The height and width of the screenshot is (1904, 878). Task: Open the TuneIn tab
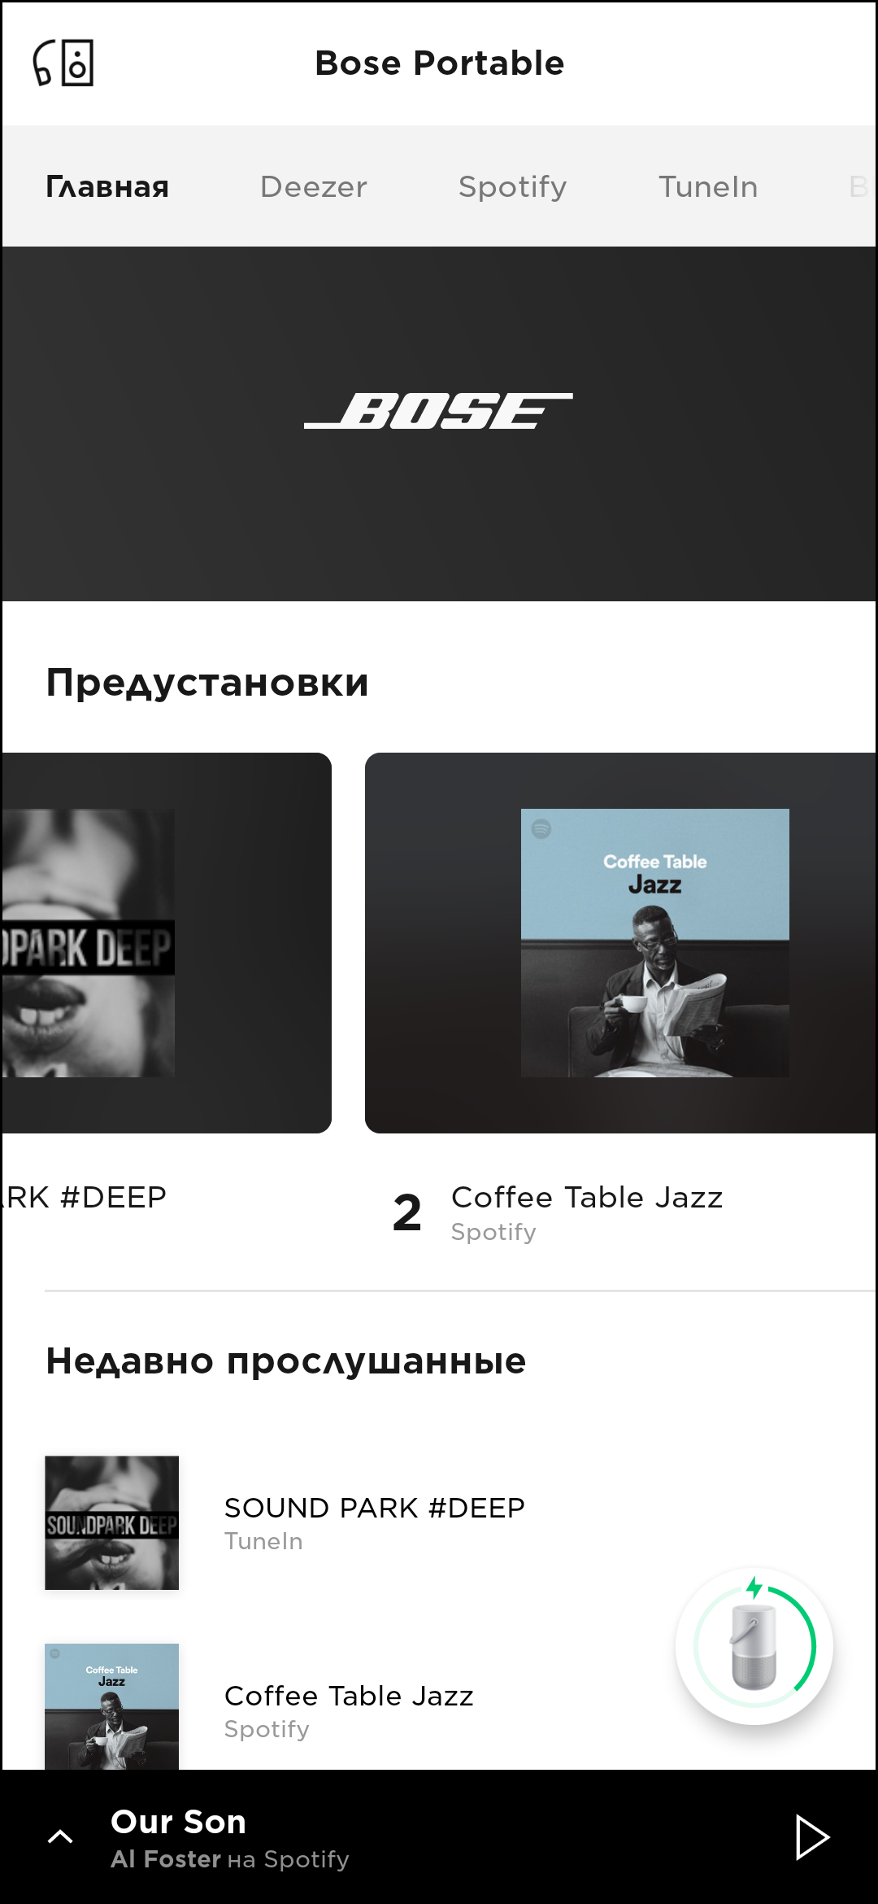(708, 186)
